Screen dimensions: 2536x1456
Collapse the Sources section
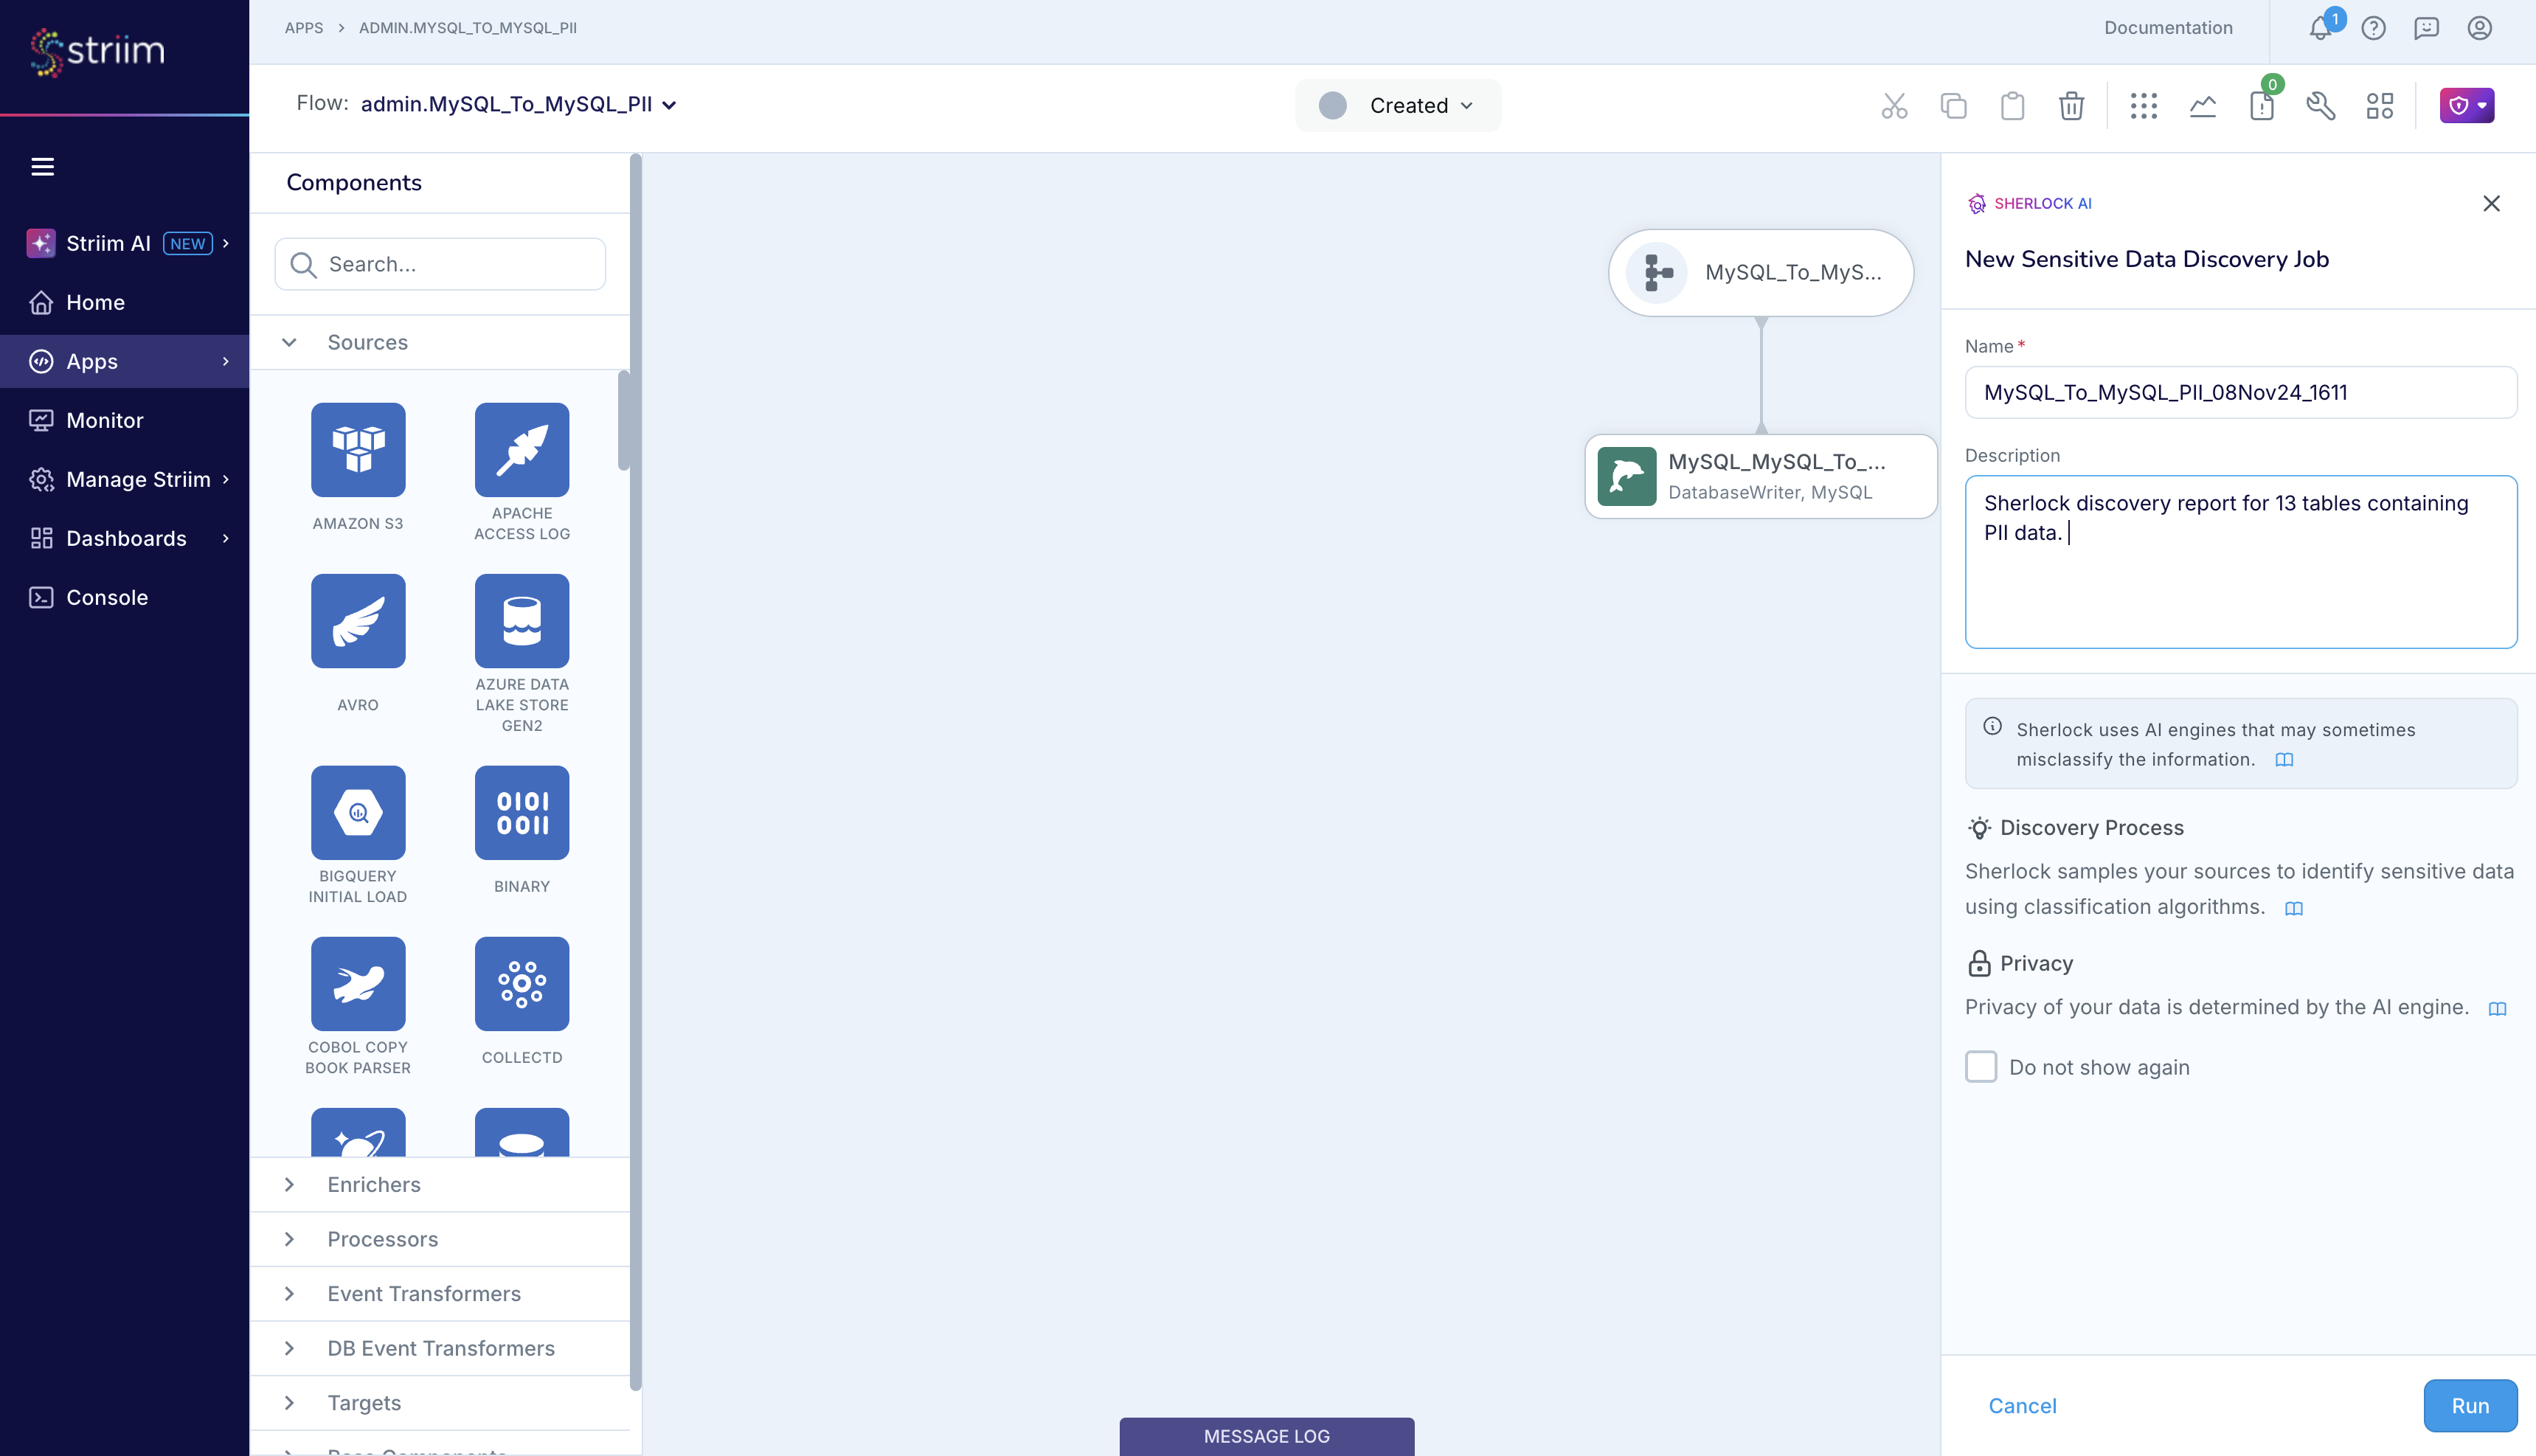(289, 342)
